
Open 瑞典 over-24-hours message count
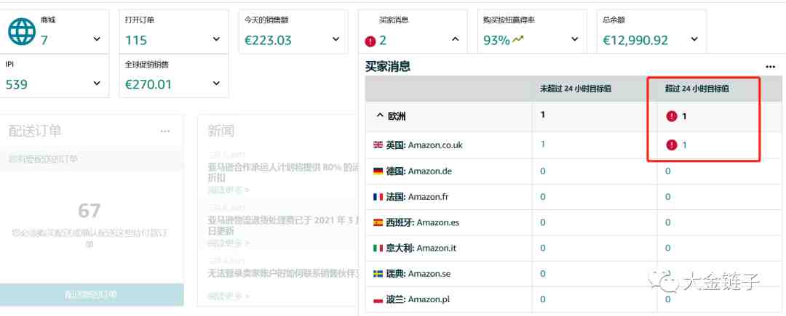pyautogui.click(x=667, y=273)
